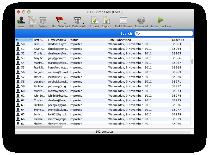This screenshot has width=209, height=155.
Task: Click the Edit pencil icon
Action: pos(32,20)
